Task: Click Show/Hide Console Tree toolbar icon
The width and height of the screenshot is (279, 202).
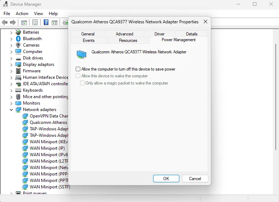Action: (24, 23)
